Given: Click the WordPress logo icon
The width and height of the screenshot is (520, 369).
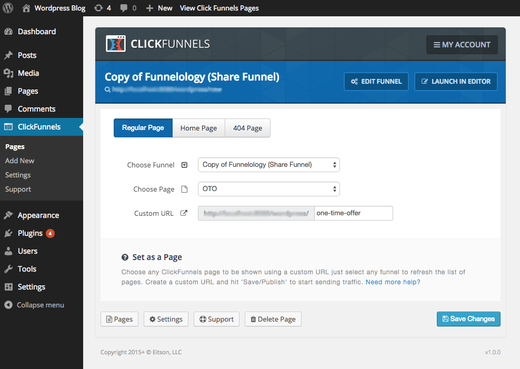Looking at the screenshot, I should pos(8,8).
